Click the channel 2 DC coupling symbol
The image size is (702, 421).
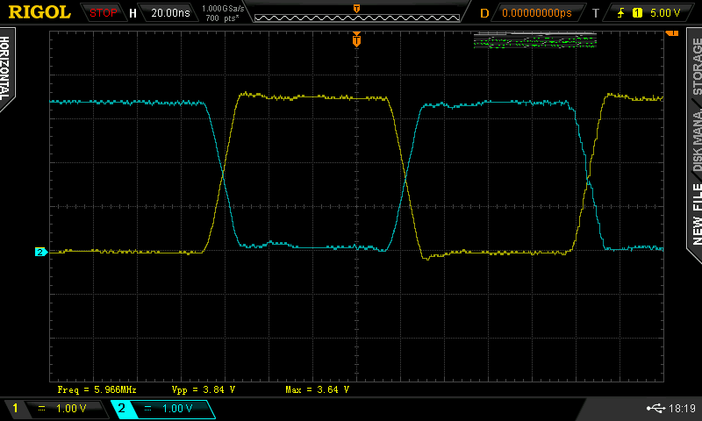[x=147, y=409]
